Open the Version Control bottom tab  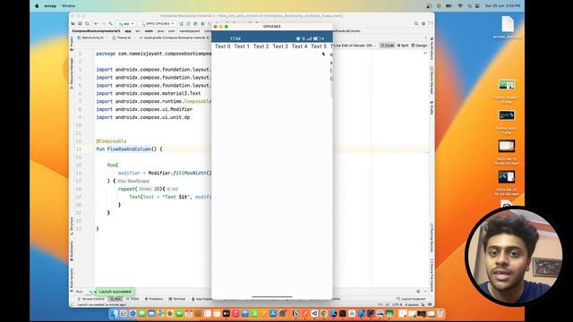(x=91, y=299)
